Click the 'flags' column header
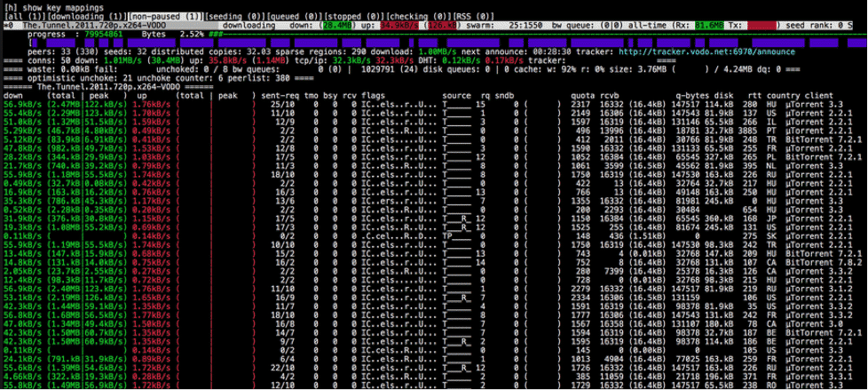The width and height of the screenshot is (868, 390). 373,96
